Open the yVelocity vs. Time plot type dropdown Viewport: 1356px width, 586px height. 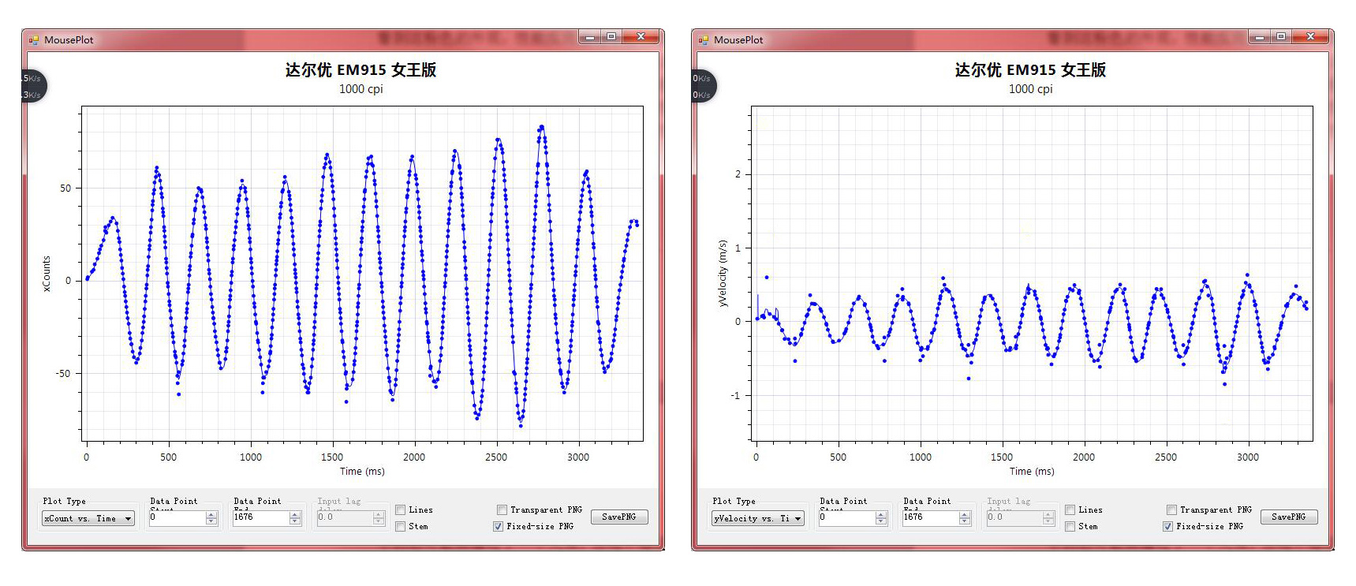pos(758,518)
